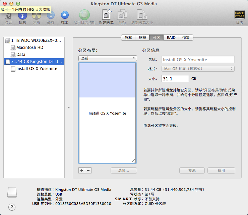Click the '所选分区将不会更改。' message
The image size is (248, 215).
[161, 126]
